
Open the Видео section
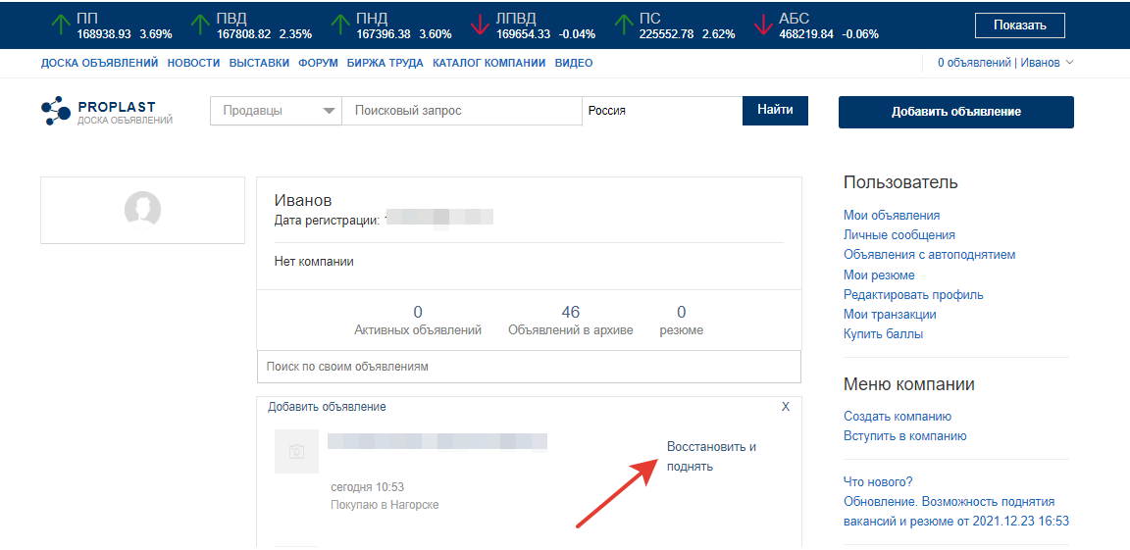(x=574, y=64)
